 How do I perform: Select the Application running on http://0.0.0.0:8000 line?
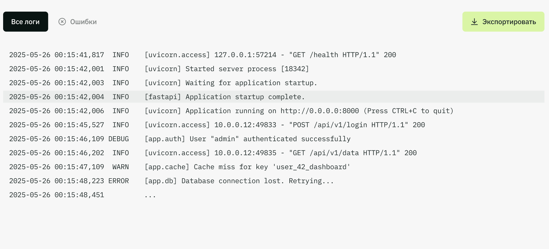pyautogui.click(x=274, y=111)
